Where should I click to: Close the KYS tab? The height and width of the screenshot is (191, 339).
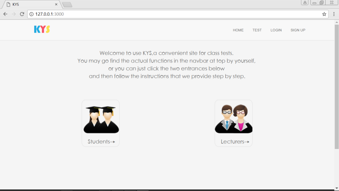tap(56, 4)
